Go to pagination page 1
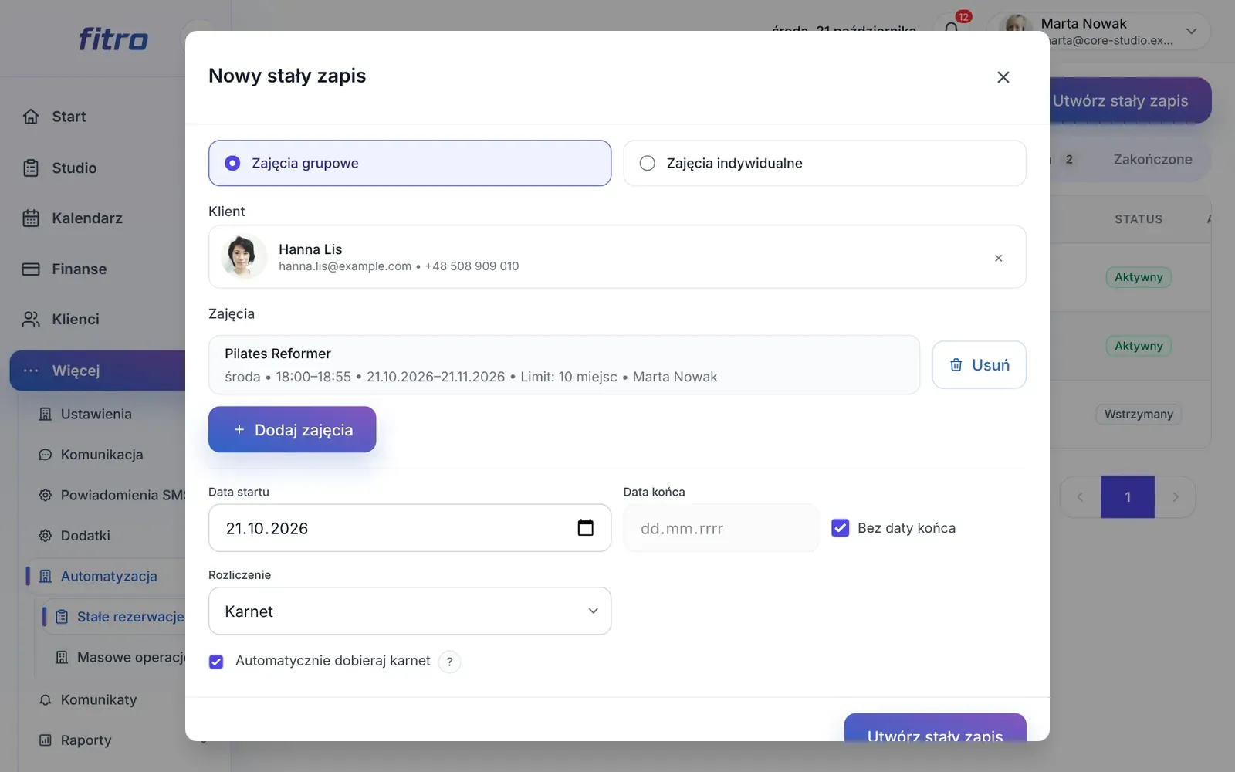This screenshot has height=772, width=1235. click(1128, 497)
